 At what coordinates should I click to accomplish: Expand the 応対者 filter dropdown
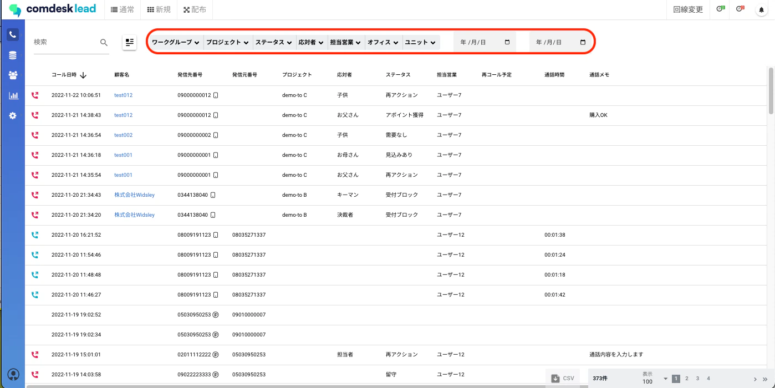point(311,42)
